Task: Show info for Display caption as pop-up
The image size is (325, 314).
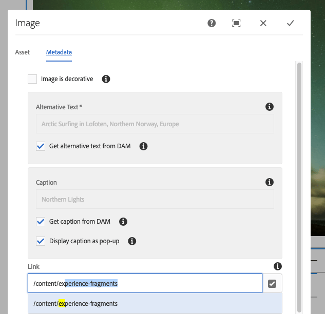Action: coord(132,241)
